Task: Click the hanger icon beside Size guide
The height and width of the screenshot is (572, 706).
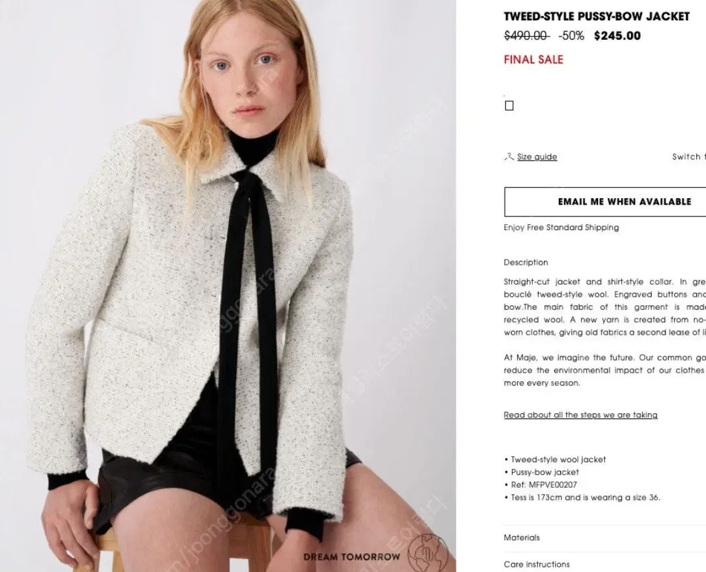Action: [509, 157]
